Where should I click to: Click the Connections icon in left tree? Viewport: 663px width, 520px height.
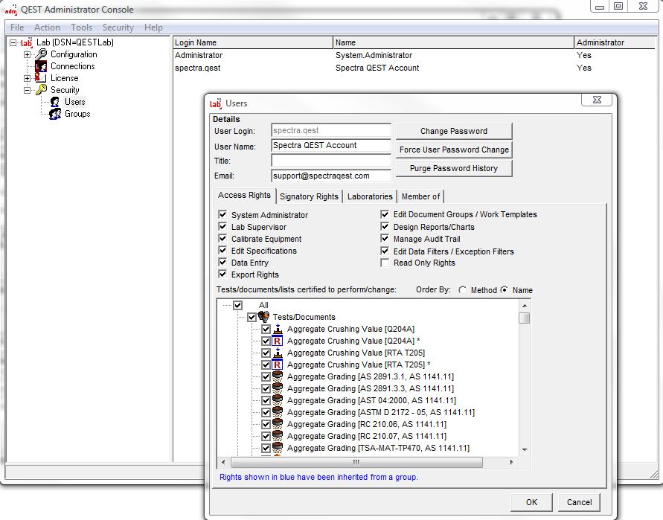tap(41, 66)
